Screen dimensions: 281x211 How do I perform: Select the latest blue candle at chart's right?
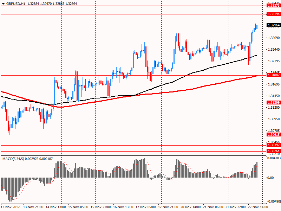coord(257,27)
